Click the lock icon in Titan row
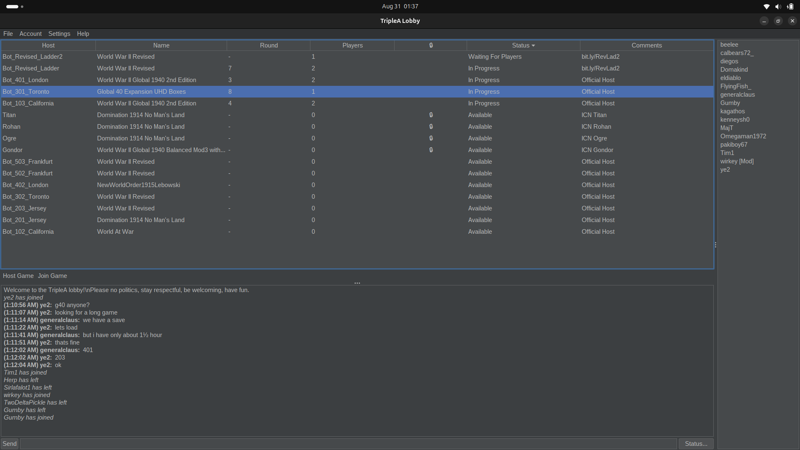The height and width of the screenshot is (450, 800). pos(431,115)
